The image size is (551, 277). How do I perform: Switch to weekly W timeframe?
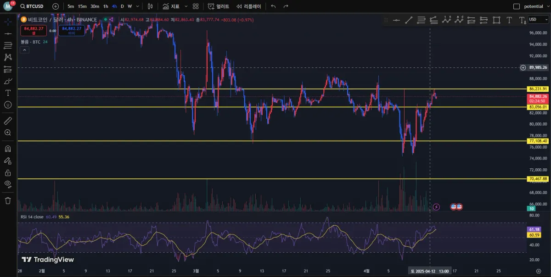[x=130, y=6]
